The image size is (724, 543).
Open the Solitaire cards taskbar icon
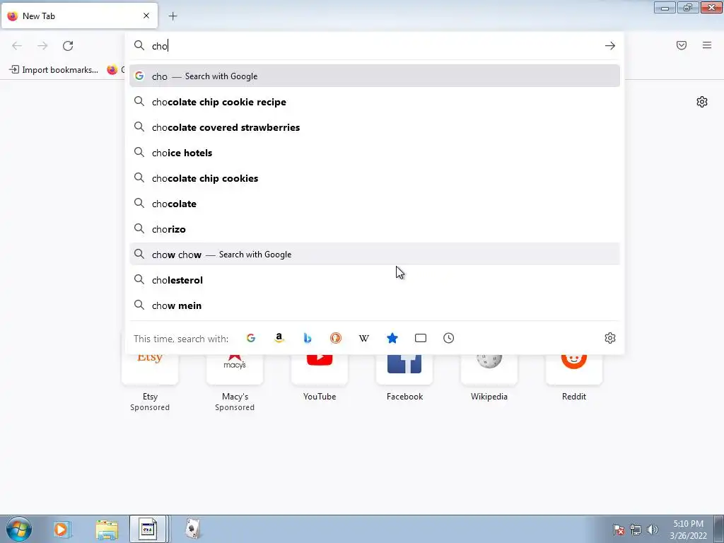192,529
